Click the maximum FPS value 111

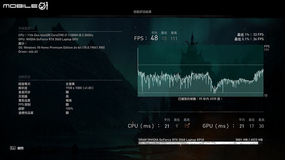[174, 39]
